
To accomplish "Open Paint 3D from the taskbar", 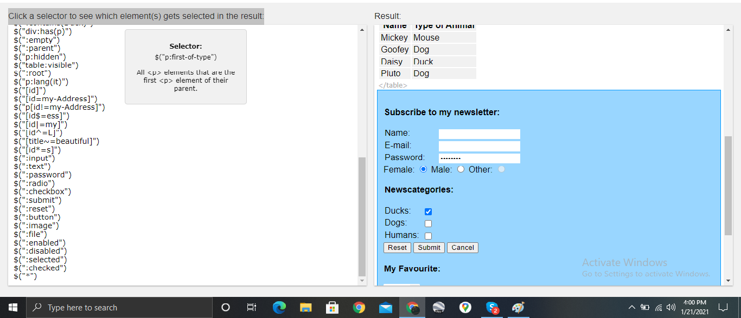I will pos(518,307).
